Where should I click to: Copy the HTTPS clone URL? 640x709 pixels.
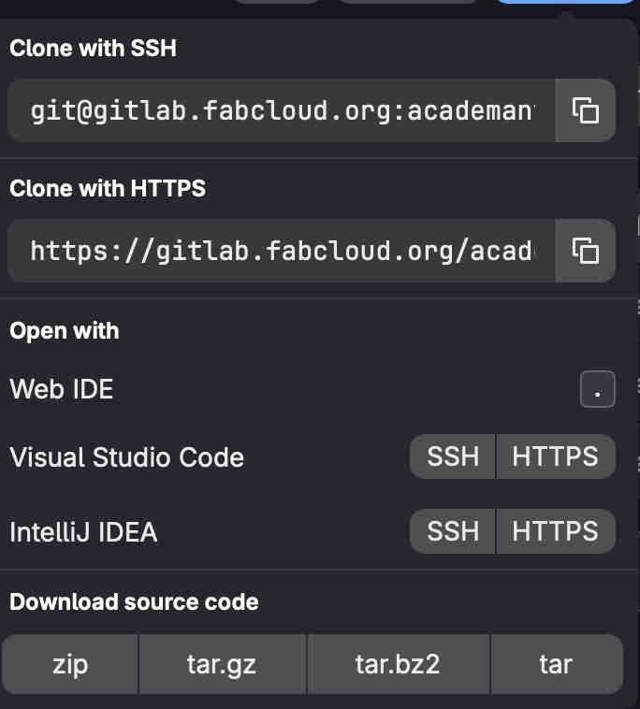pos(586,251)
